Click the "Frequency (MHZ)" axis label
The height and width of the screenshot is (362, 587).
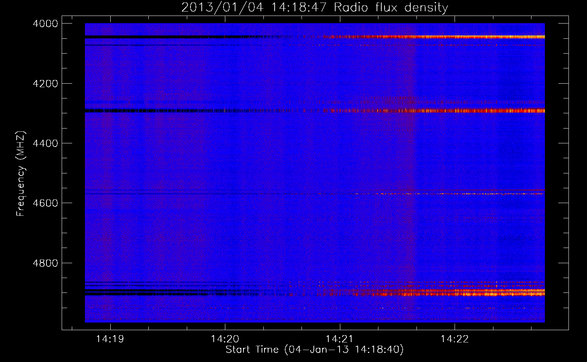coord(20,174)
